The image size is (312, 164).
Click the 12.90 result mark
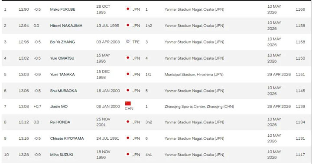(x=24, y=9)
